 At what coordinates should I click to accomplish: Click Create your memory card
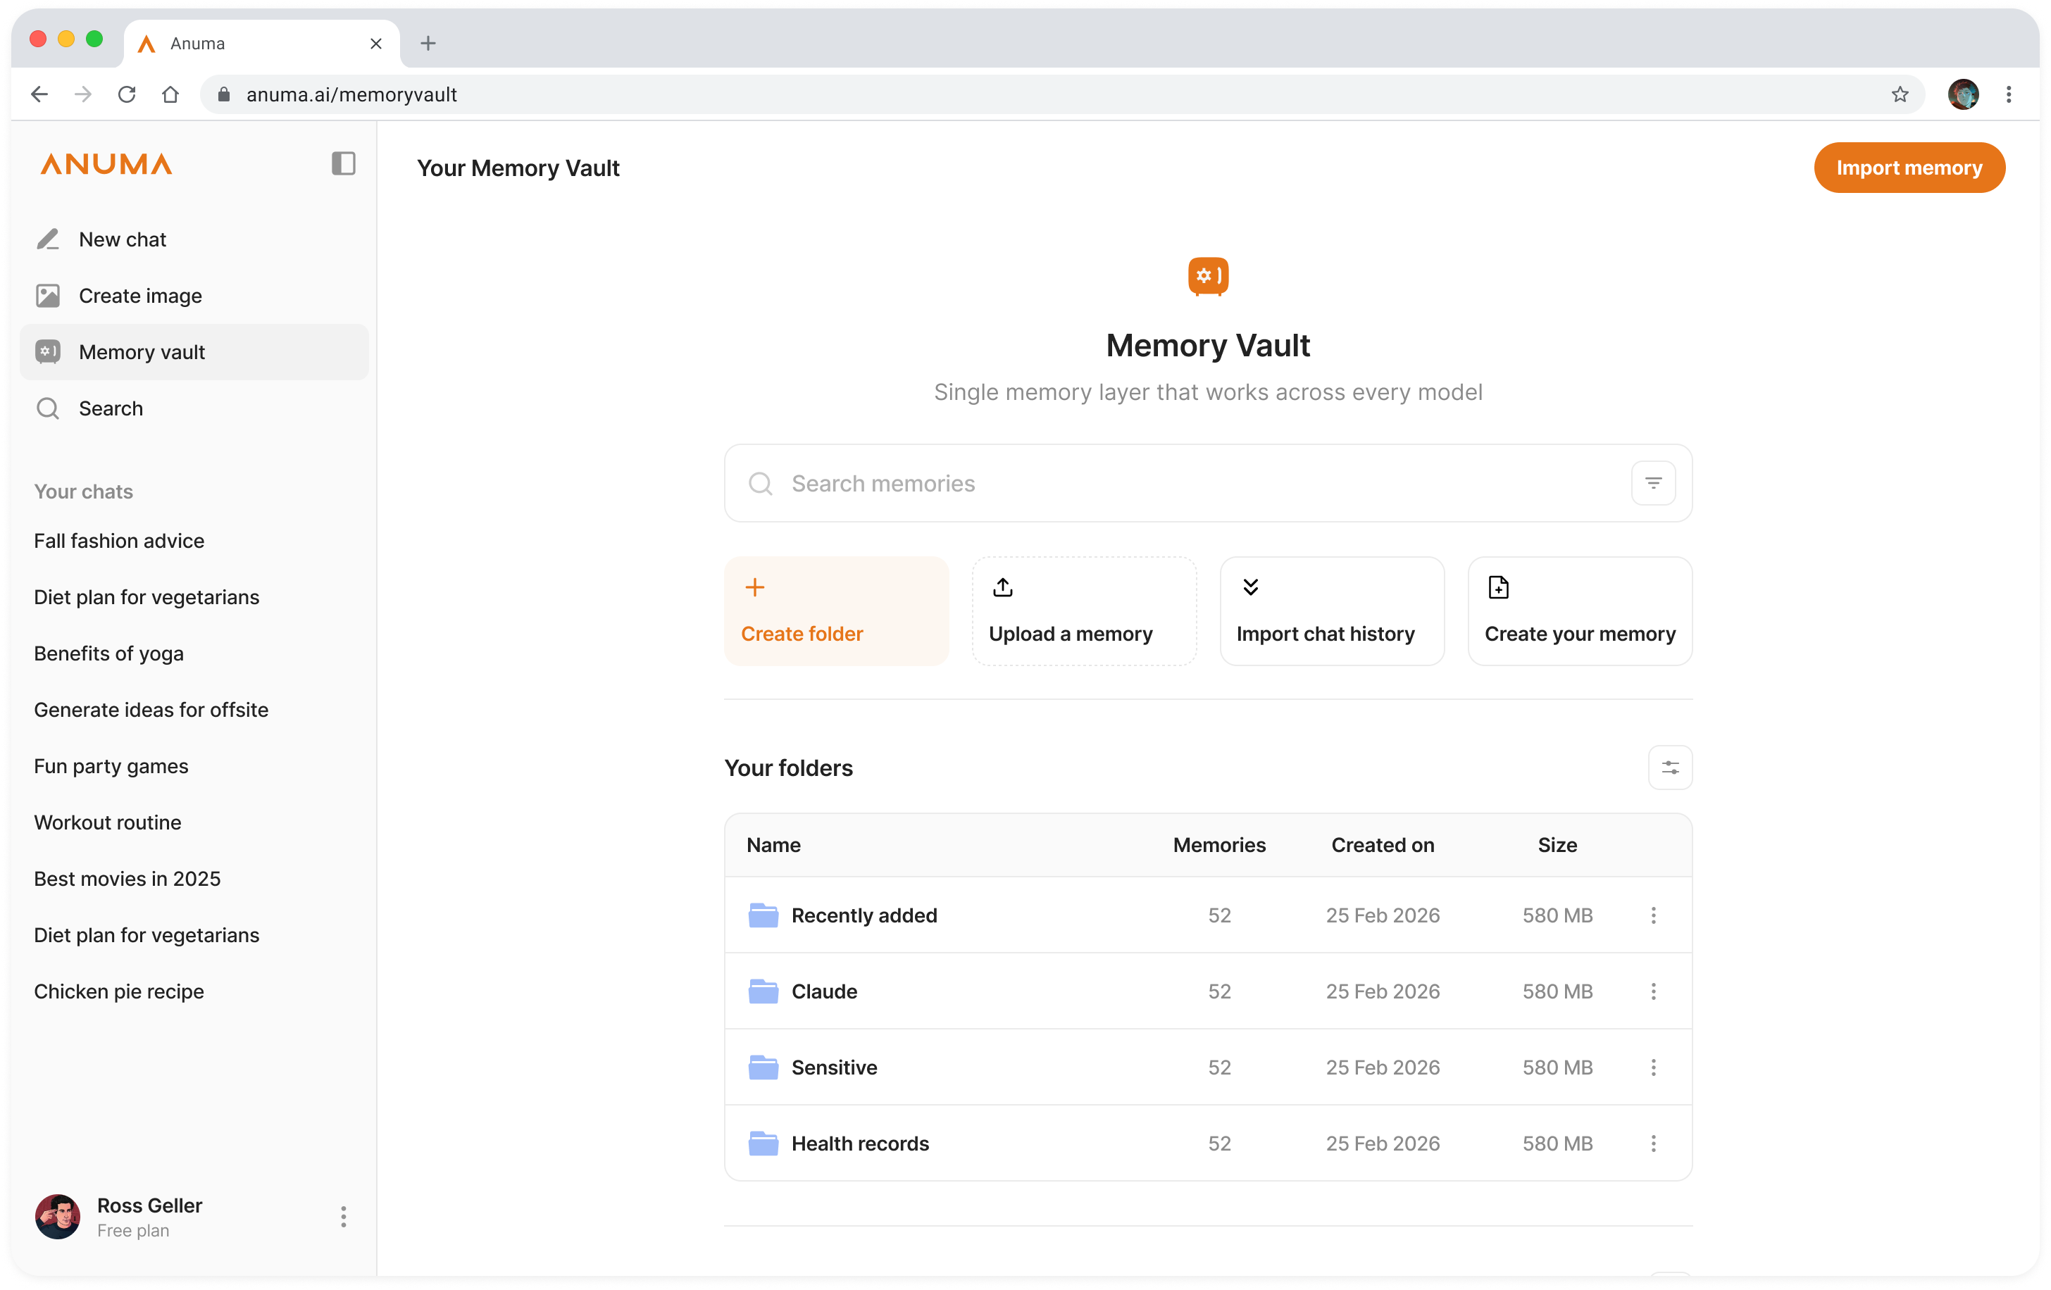tap(1579, 610)
